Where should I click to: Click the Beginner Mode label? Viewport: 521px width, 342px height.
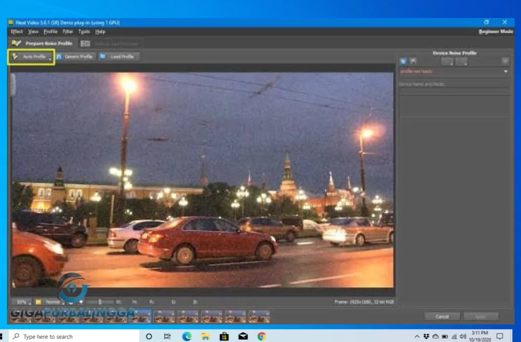[x=495, y=31]
